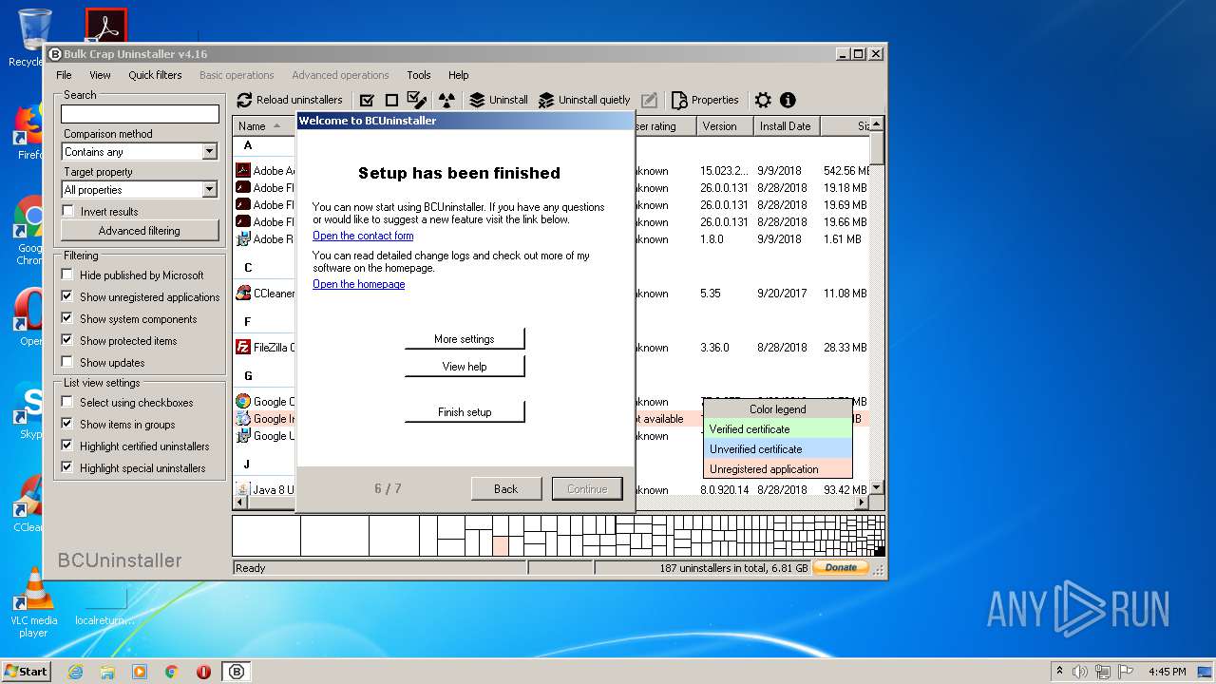Open VLC media player desktop icon
The image size is (1216, 684).
click(x=33, y=603)
